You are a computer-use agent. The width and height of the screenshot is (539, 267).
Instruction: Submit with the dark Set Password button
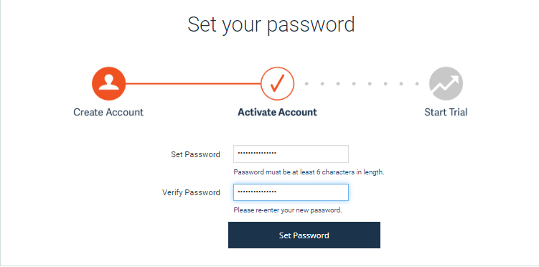pyautogui.click(x=304, y=235)
